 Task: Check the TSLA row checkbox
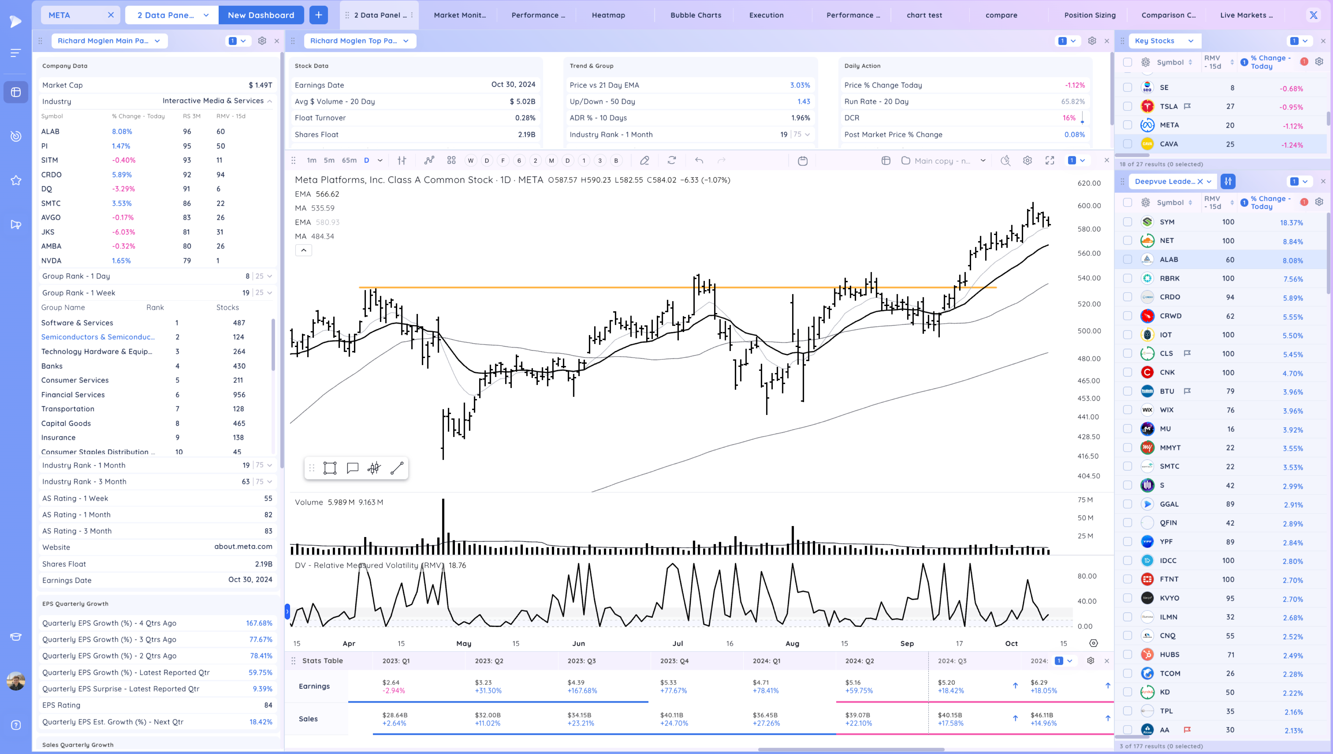[x=1127, y=106]
